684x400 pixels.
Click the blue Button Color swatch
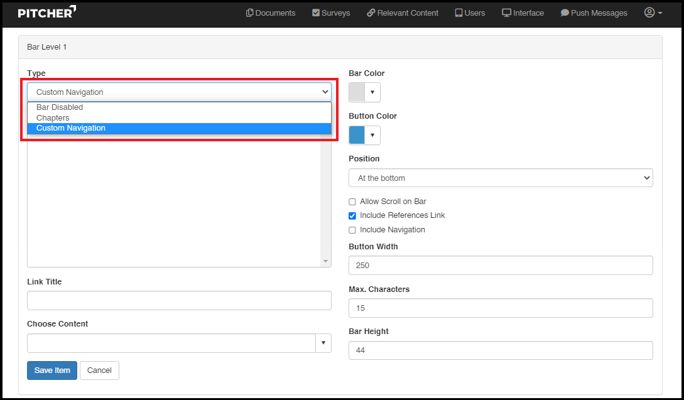click(x=357, y=135)
